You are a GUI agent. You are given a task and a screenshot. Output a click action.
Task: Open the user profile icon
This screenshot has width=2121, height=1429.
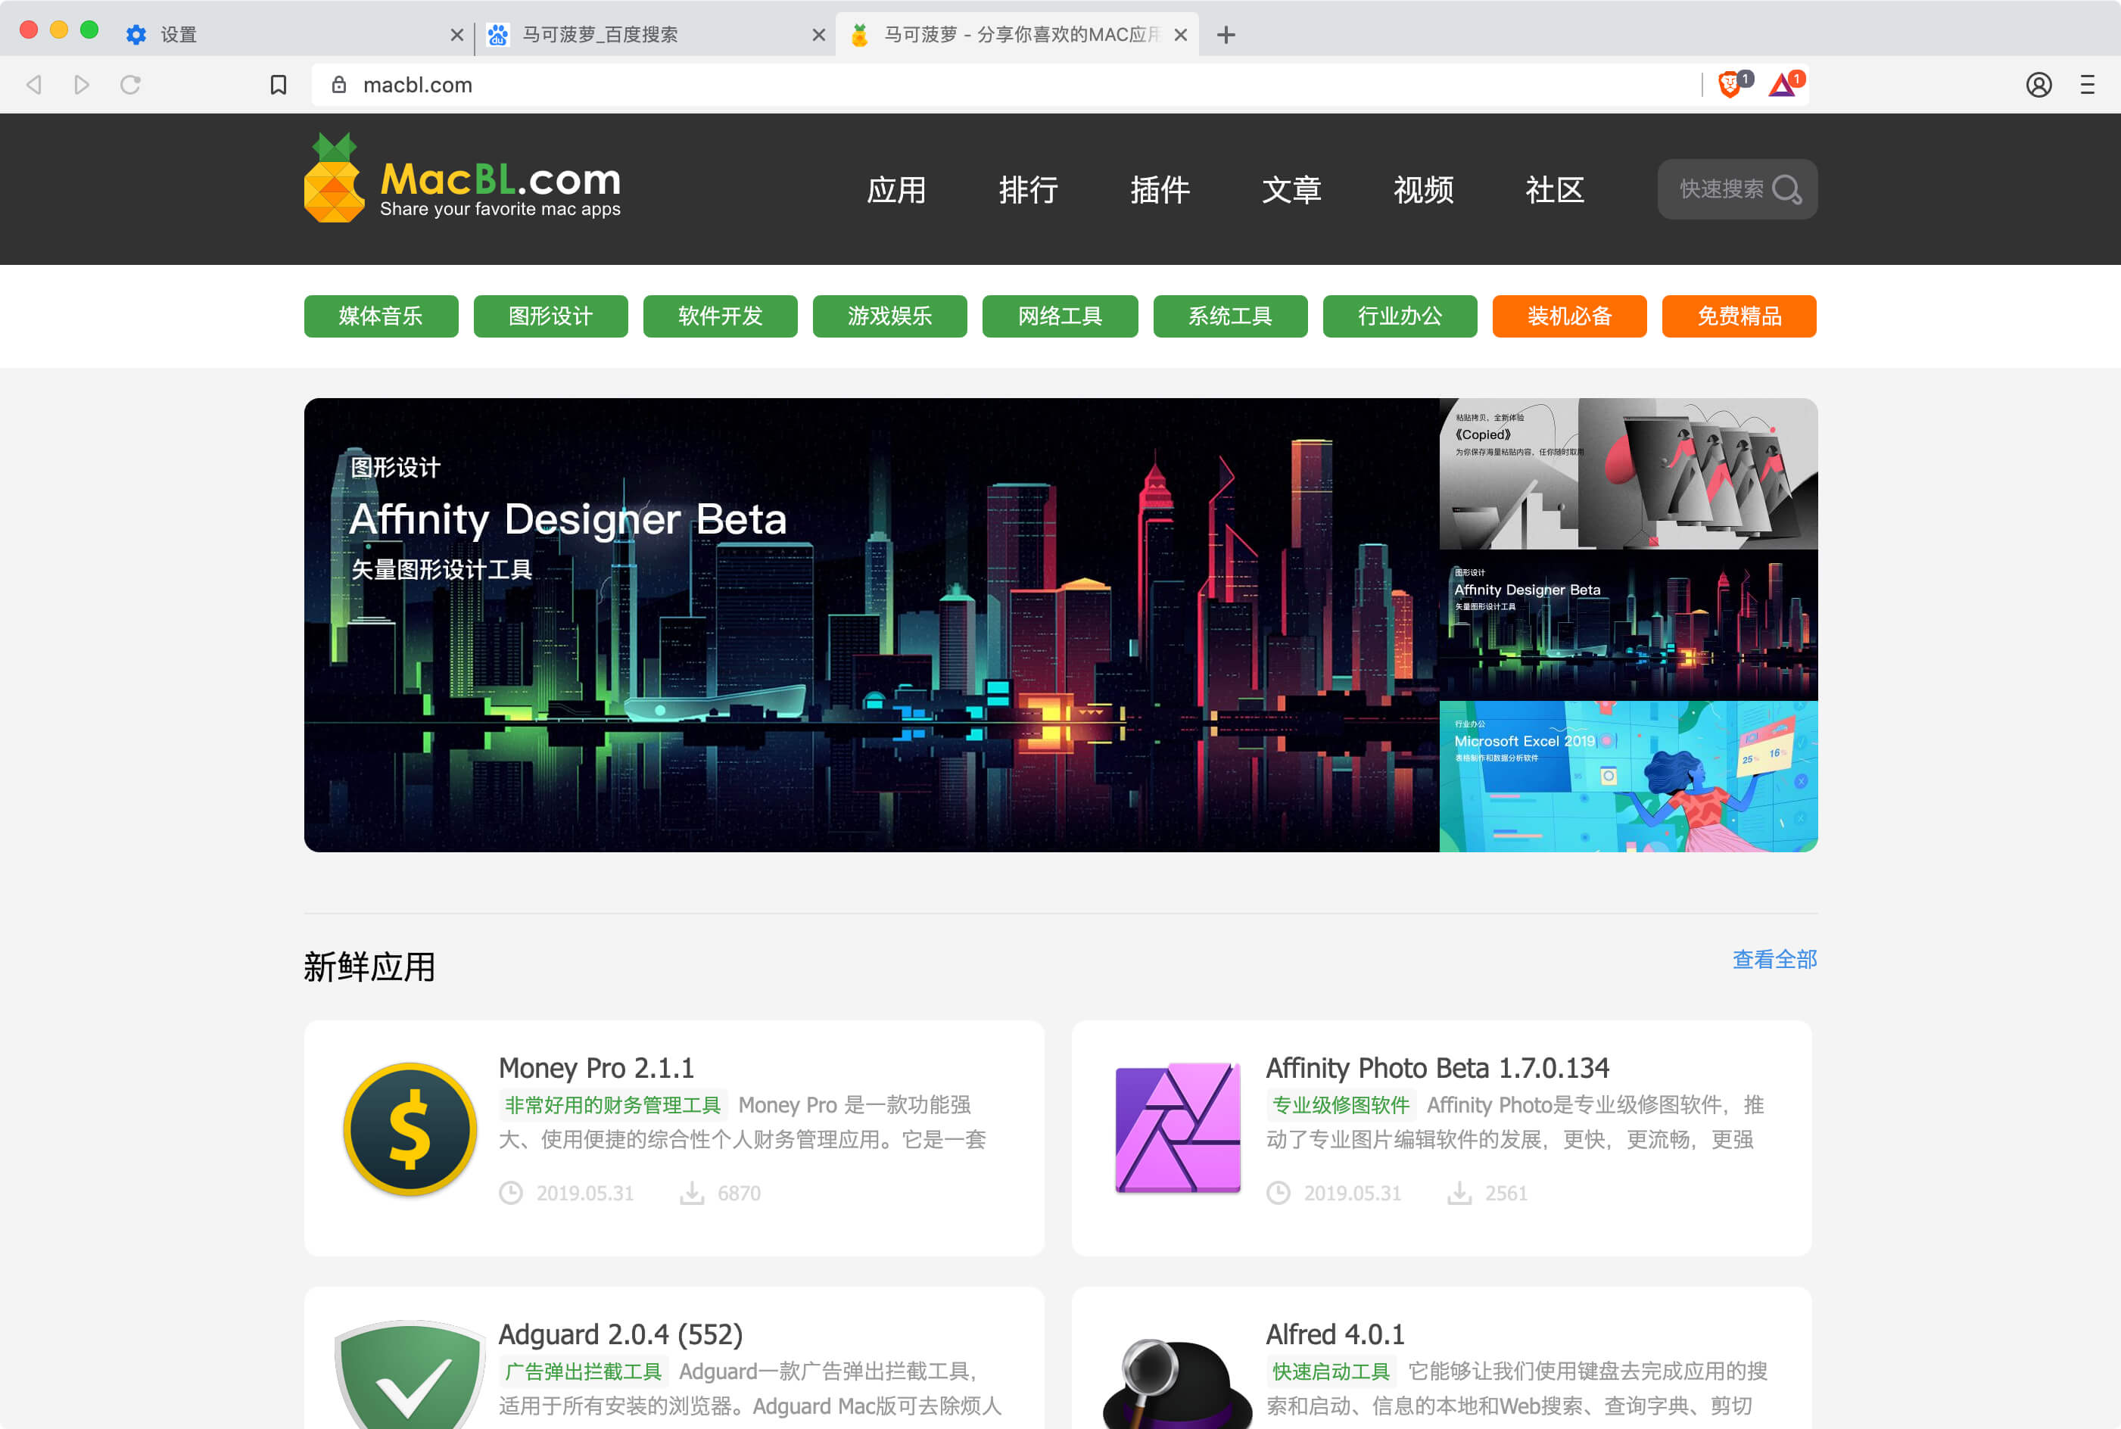tap(2039, 85)
